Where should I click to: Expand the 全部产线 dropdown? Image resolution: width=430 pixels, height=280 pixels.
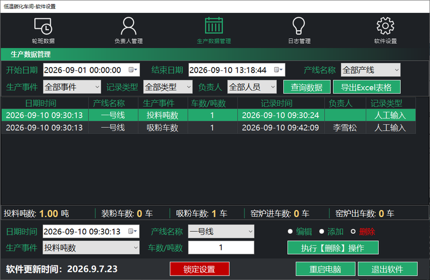370,70
